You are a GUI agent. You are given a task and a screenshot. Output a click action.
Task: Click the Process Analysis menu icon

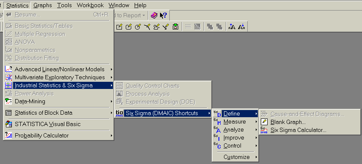[x=119, y=94]
